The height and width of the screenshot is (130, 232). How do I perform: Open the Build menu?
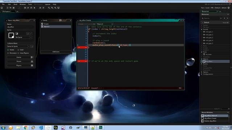pos(15,4)
